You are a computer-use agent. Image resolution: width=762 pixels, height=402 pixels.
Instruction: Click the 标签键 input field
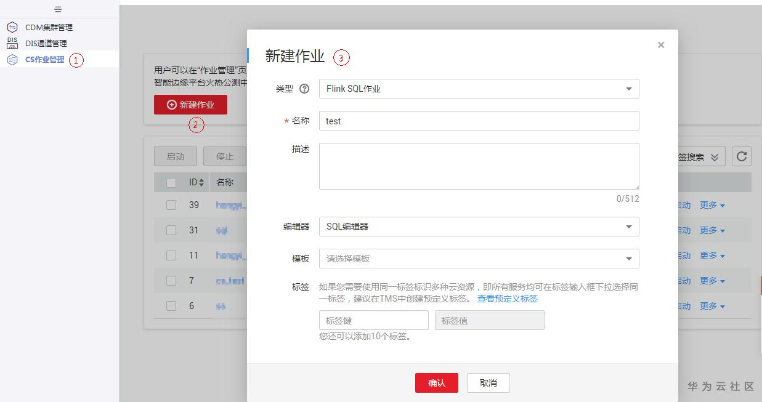click(373, 320)
